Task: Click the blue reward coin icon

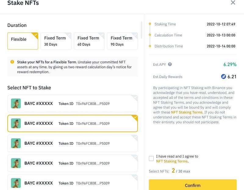Action: coord(223,76)
